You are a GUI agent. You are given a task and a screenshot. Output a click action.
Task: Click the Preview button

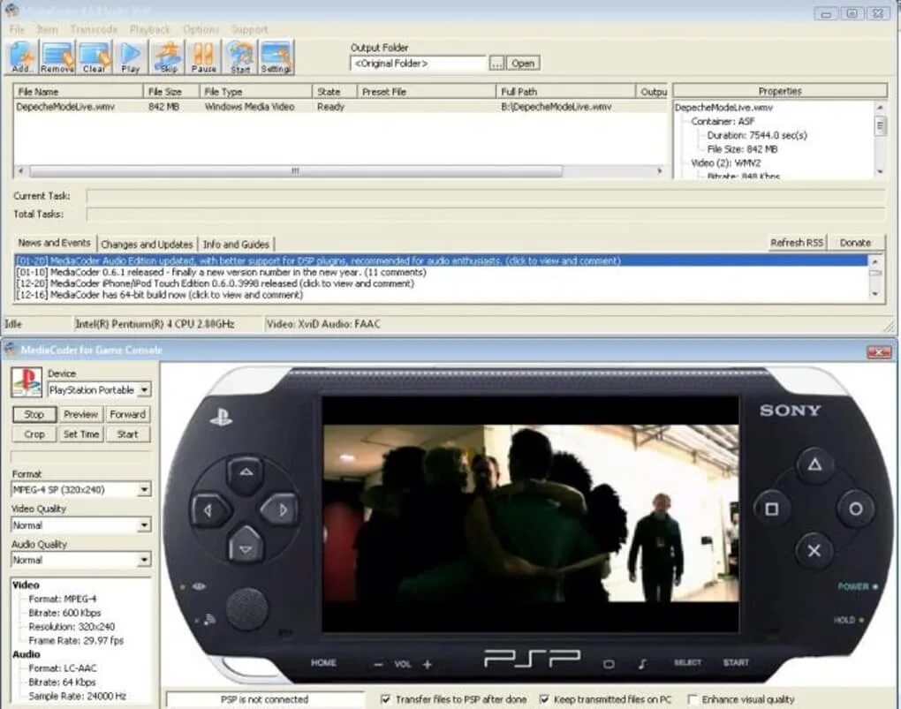81,414
